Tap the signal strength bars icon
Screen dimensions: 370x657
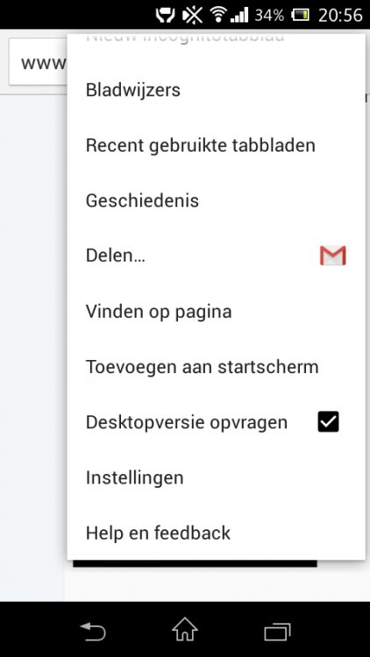(239, 15)
